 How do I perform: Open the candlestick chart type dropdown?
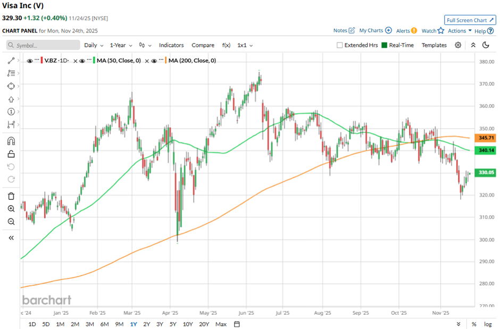pos(145,45)
